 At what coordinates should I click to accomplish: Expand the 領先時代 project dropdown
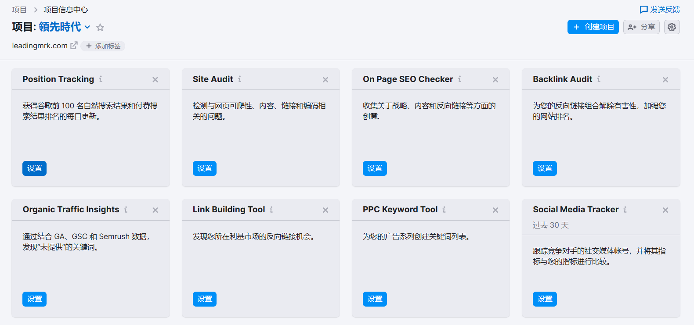[x=87, y=27]
